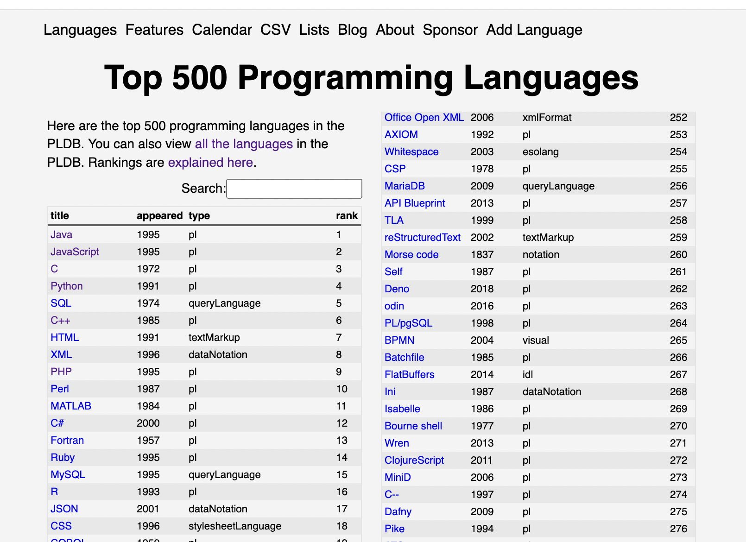Select the 'xmlFormat' type cell
The width and height of the screenshot is (746, 542).
pos(547,118)
